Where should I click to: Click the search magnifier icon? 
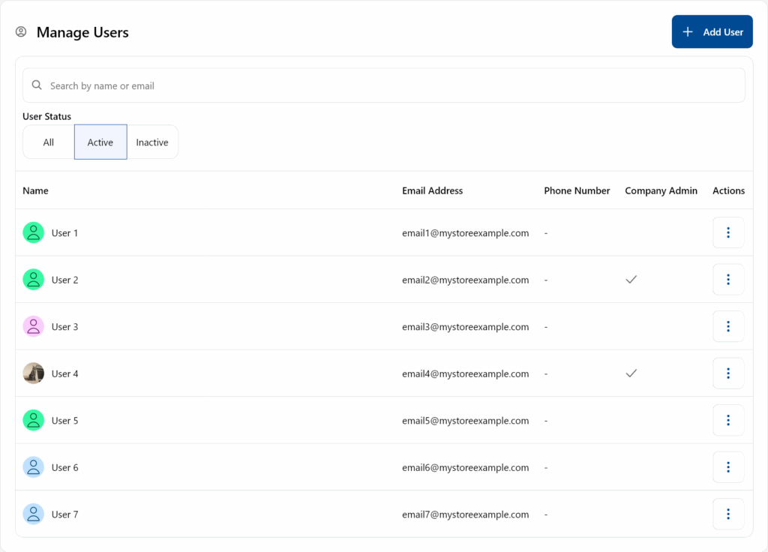click(37, 85)
